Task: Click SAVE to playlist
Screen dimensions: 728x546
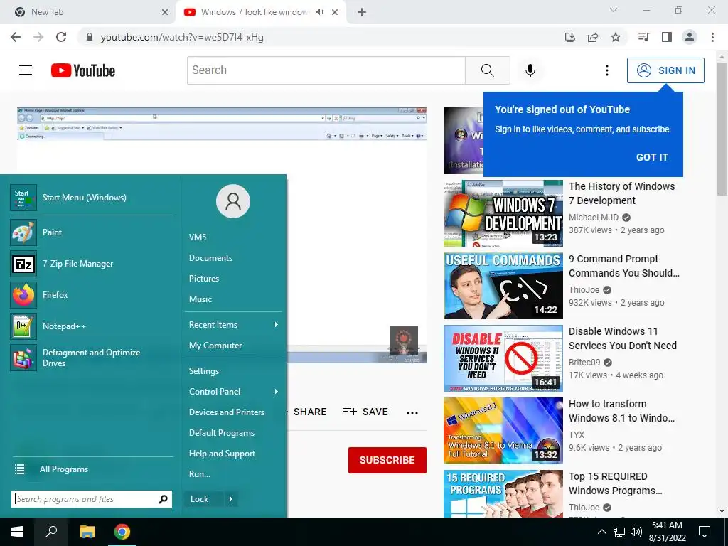Action: click(x=365, y=412)
